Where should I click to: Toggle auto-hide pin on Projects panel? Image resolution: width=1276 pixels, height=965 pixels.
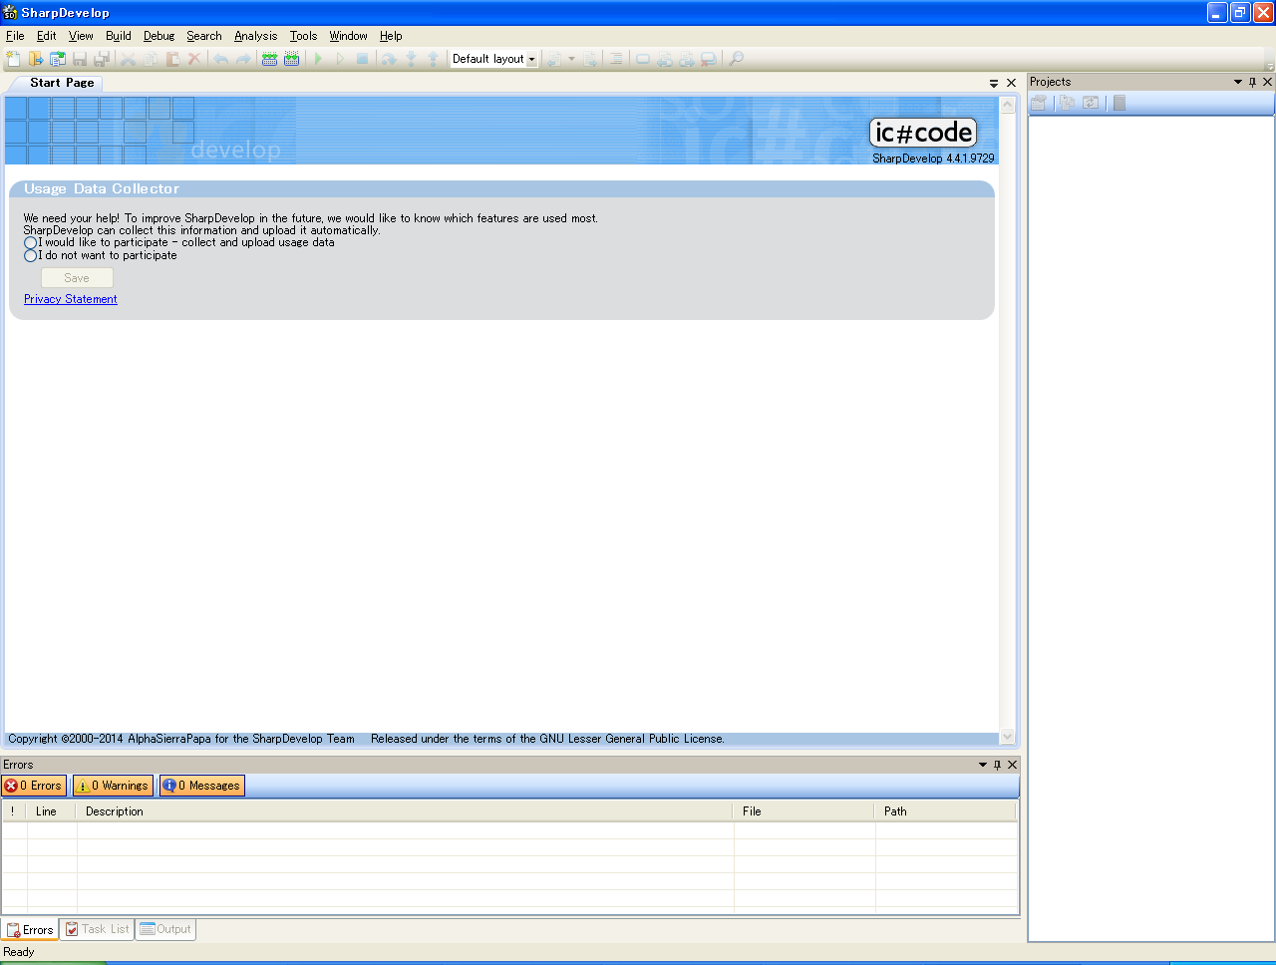tap(1253, 82)
